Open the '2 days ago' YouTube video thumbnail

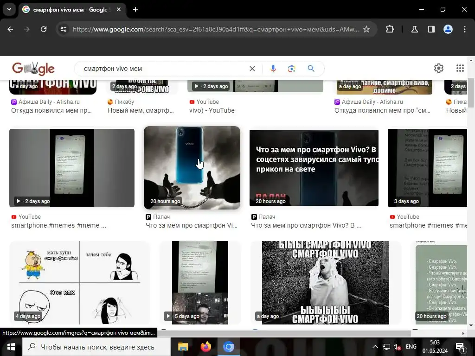[72, 168]
